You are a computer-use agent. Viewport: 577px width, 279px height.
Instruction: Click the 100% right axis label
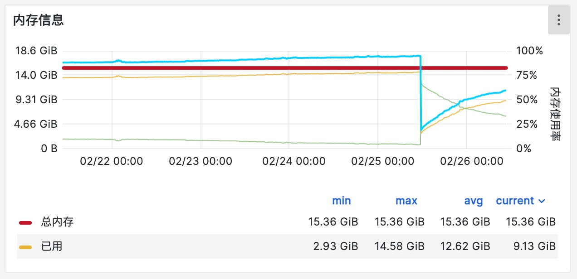click(529, 51)
